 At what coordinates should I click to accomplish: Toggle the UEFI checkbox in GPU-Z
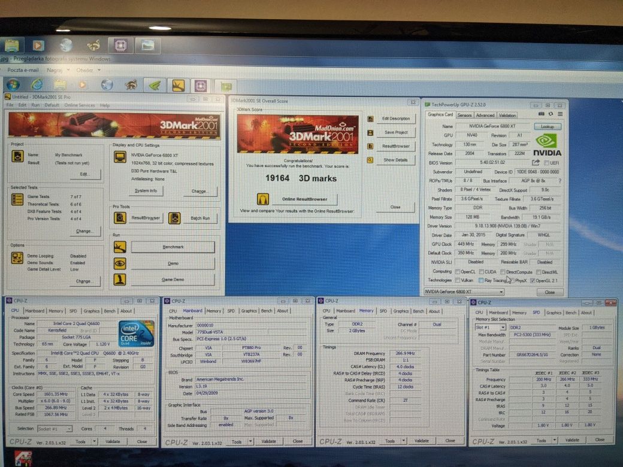(x=547, y=163)
